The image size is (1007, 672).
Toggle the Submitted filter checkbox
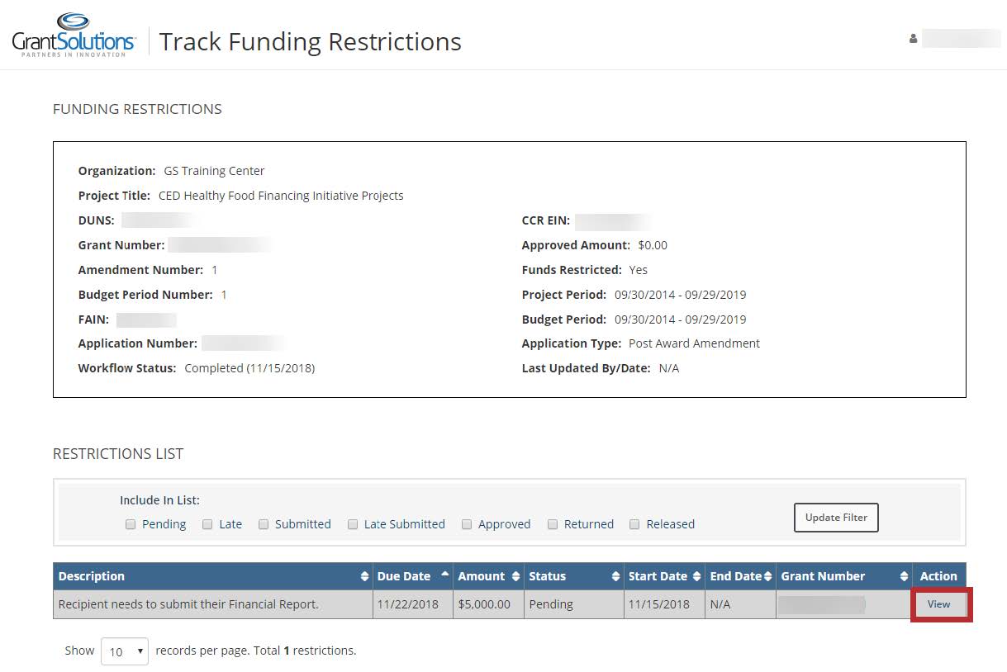point(264,524)
